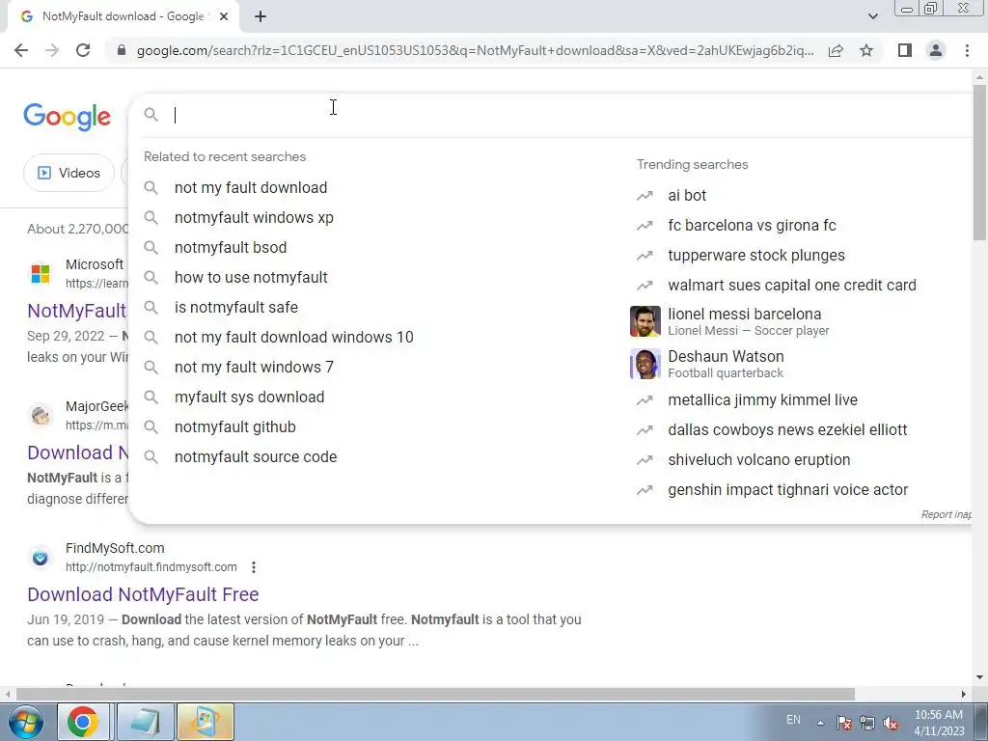Show hidden system tray icons
988x741 pixels.
tap(820, 723)
